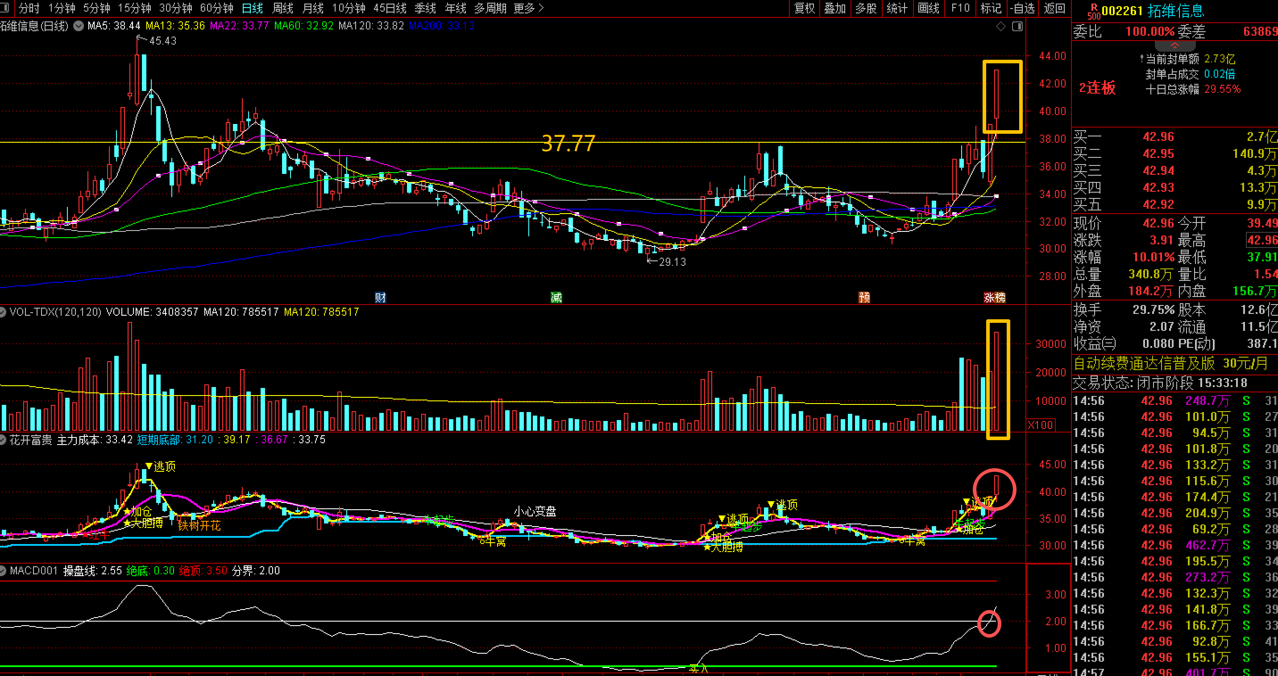Switch to the 60分钟 period tab
Viewport: 1278px width, 676px height.
pyautogui.click(x=216, y=8)
